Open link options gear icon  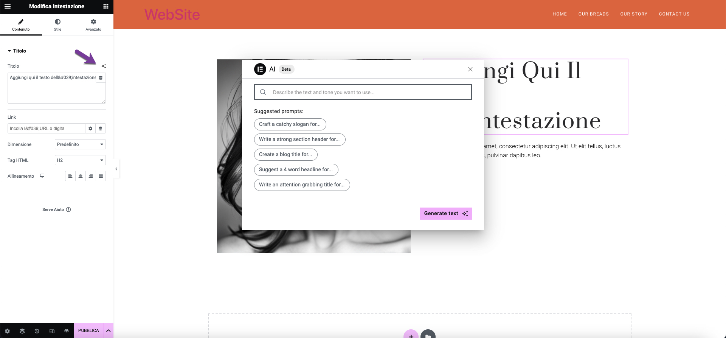[90, 129]
